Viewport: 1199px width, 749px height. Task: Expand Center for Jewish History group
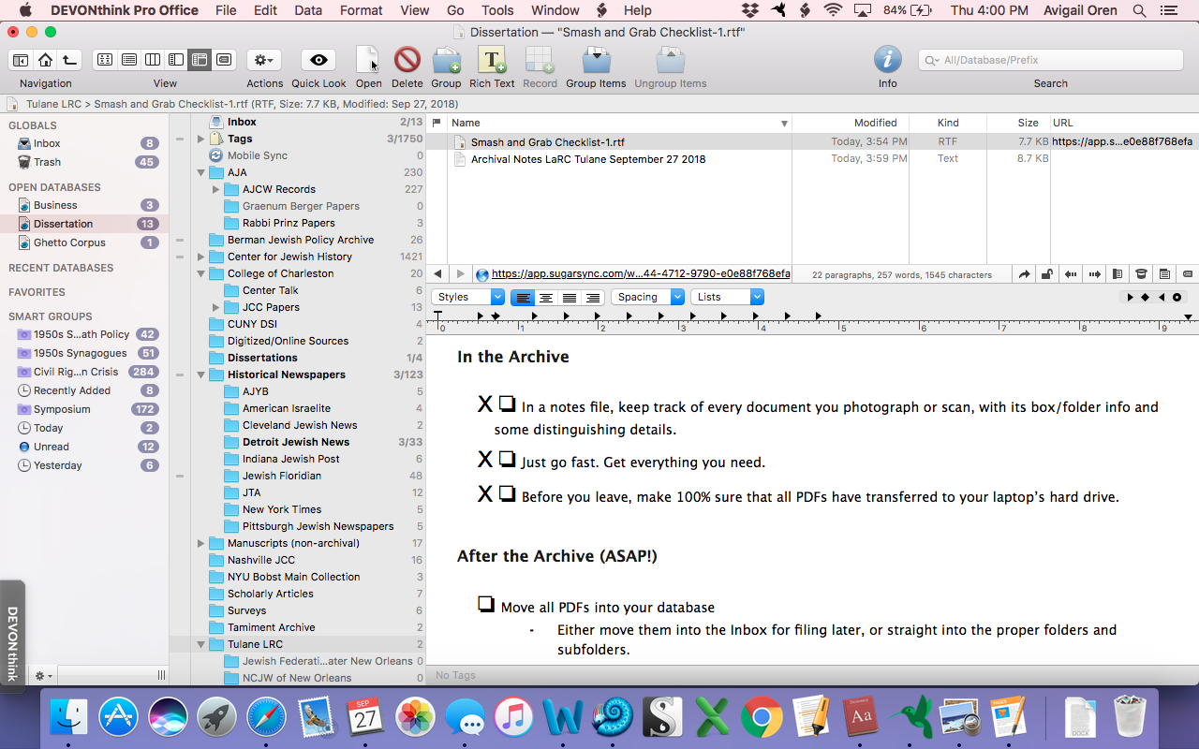click(200, 257)
